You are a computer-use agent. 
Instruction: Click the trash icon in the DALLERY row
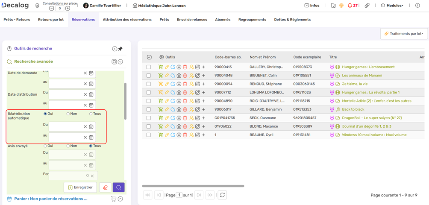tap(185, 67)
